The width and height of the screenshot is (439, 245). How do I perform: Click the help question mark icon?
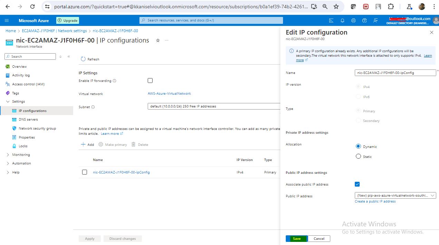click(x=364, y=20)
